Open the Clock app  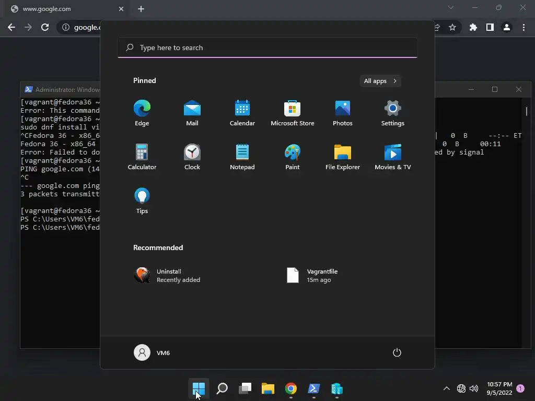pos(192,157)
